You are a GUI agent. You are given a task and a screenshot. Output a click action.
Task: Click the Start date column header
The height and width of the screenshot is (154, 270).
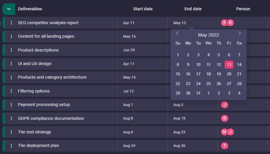[143, 9]
